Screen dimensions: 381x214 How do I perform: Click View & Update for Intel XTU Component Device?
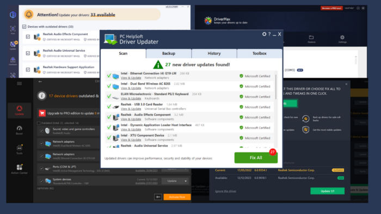(x=131, y=140)
